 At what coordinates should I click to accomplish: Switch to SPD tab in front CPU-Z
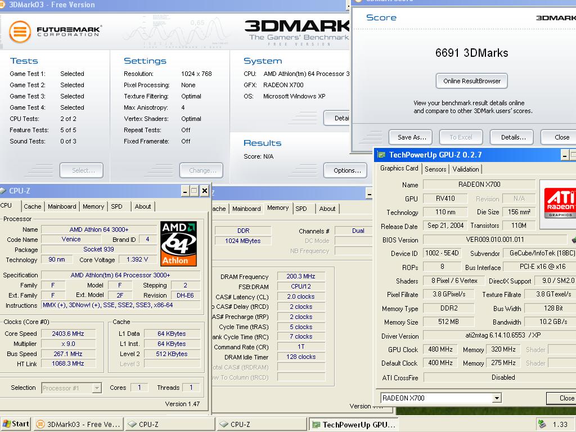(x=116, y=206)
